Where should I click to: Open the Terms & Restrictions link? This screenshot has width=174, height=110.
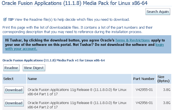[x=133, y=40]
